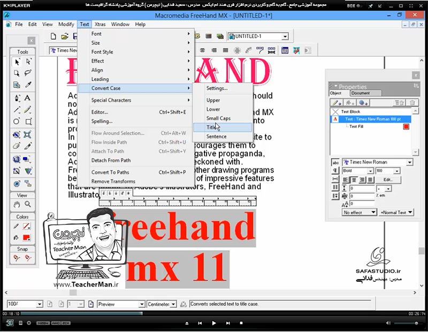This screenshot has height=332, width=428.
Task: Click Stop in KMPlayer controls
Action: 241,323
